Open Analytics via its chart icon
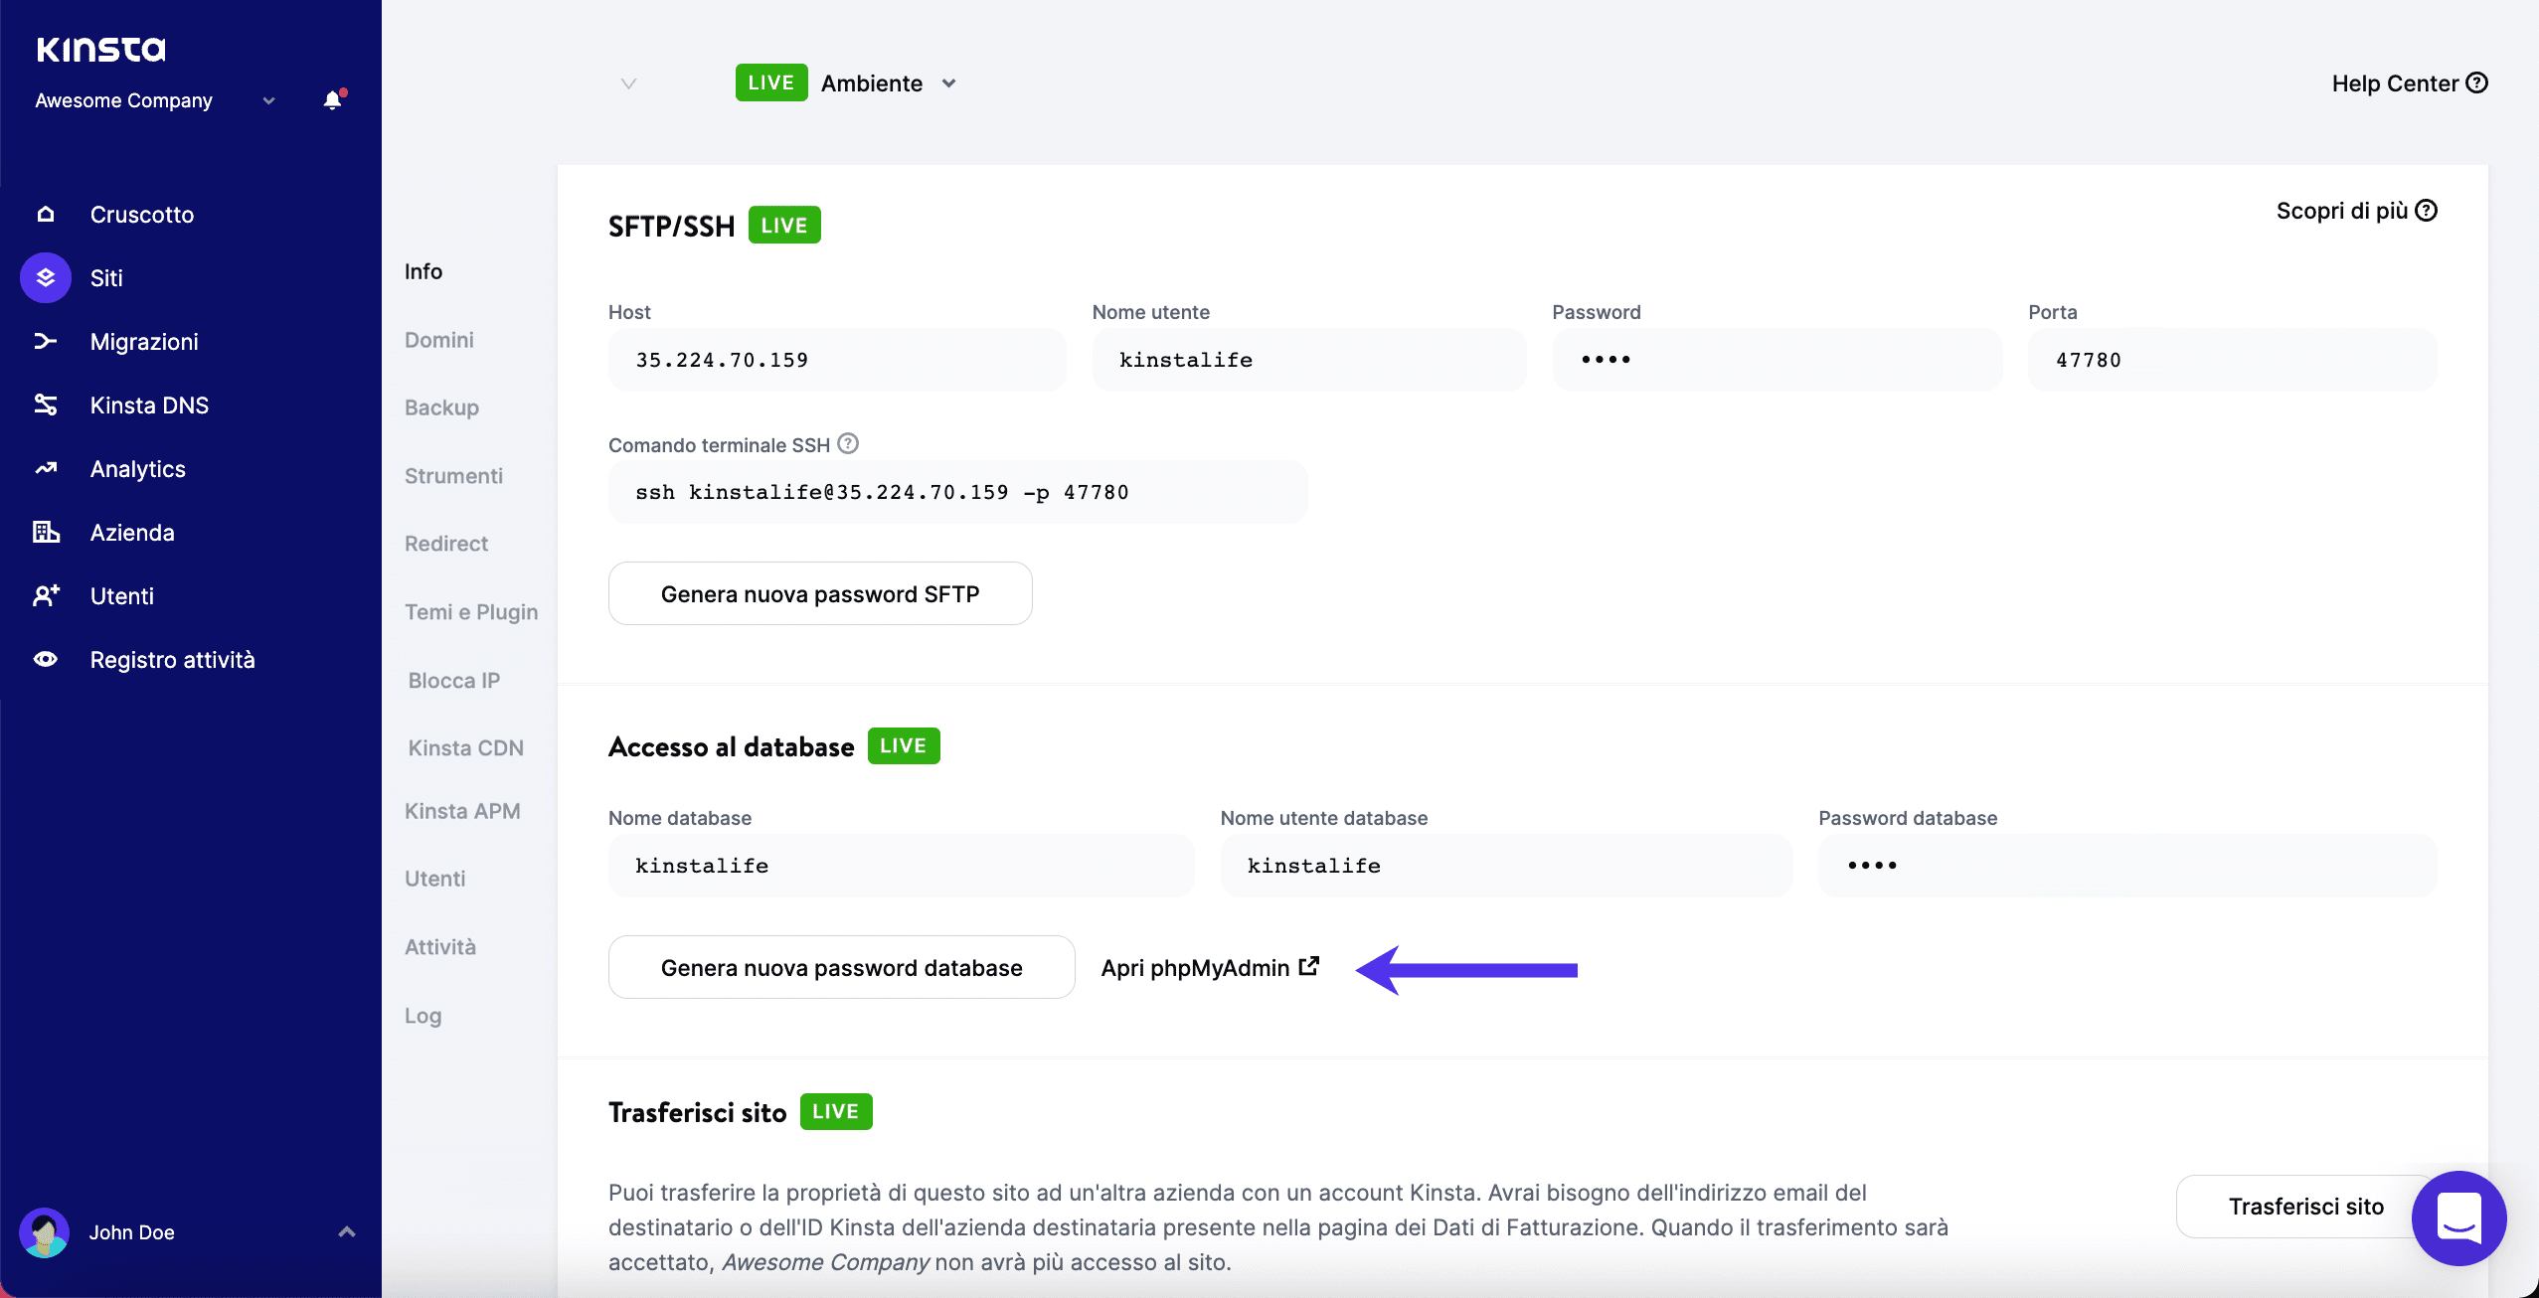Screen dimensions: 2539x1298 click(x=45, y=468)
